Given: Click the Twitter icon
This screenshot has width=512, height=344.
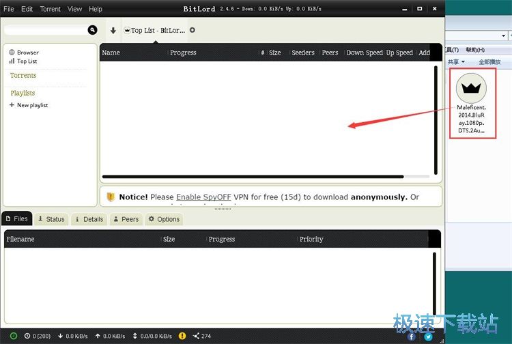Looking at the screenshot, I should pyautogui.click(x=428, y=336).
